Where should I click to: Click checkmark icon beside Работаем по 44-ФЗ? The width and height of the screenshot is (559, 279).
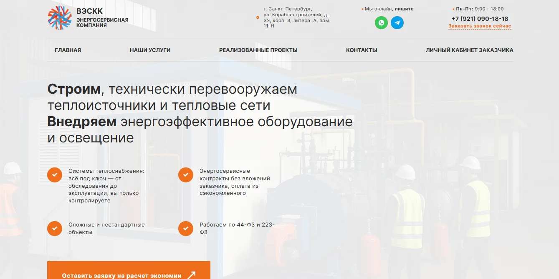point(186,228)
